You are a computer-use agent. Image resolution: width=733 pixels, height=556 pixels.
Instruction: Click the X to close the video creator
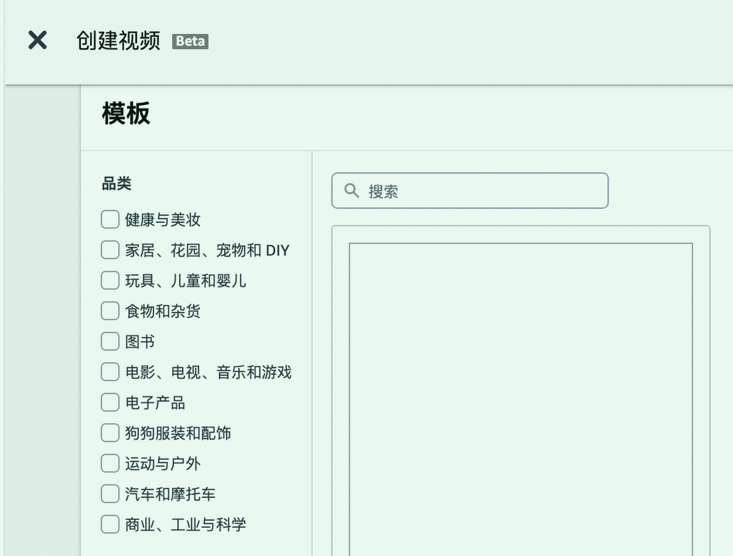[x=35, y=40]
